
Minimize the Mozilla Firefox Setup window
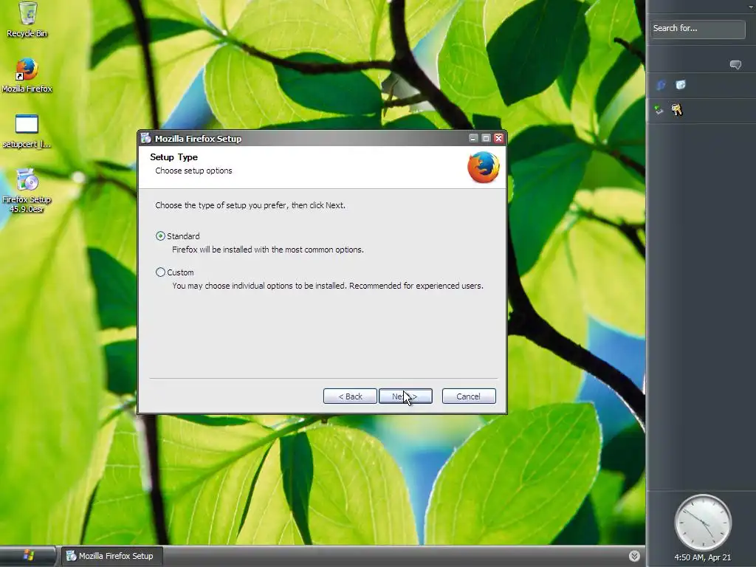[x=473, y=138]
